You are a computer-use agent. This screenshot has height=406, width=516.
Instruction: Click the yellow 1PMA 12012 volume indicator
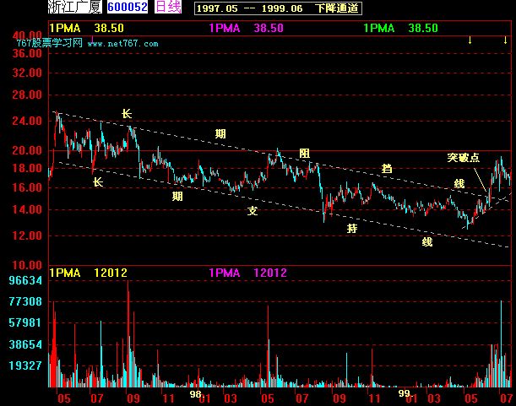click(88, 273)
